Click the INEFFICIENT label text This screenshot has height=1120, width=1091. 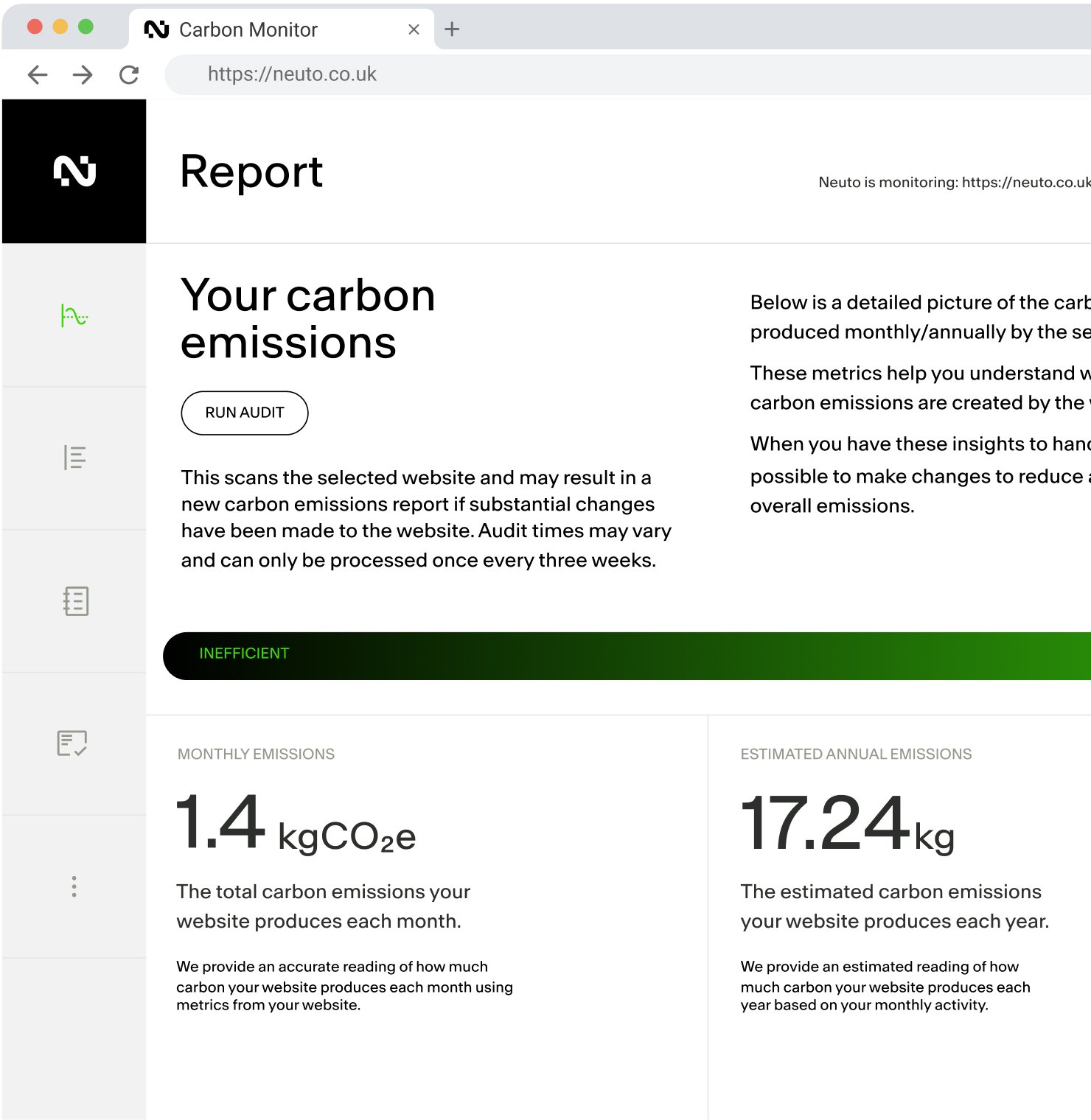244,654
